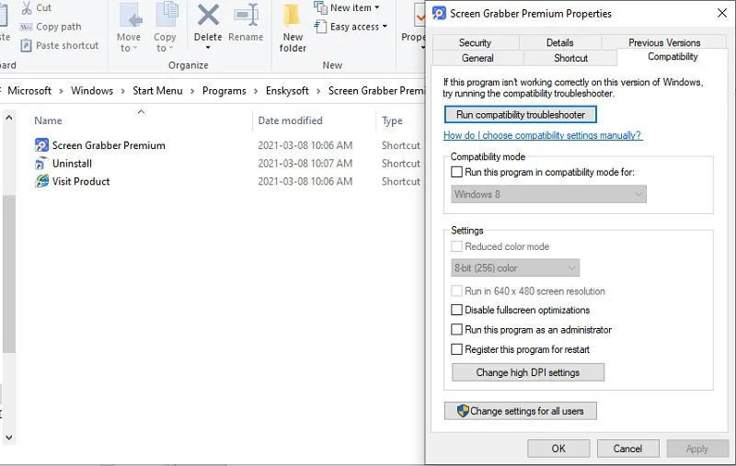Toggle Reduced color mode checkbox
Image resolution: width=736 pixels, height=466 pixels.
click(x=456, y=246)
